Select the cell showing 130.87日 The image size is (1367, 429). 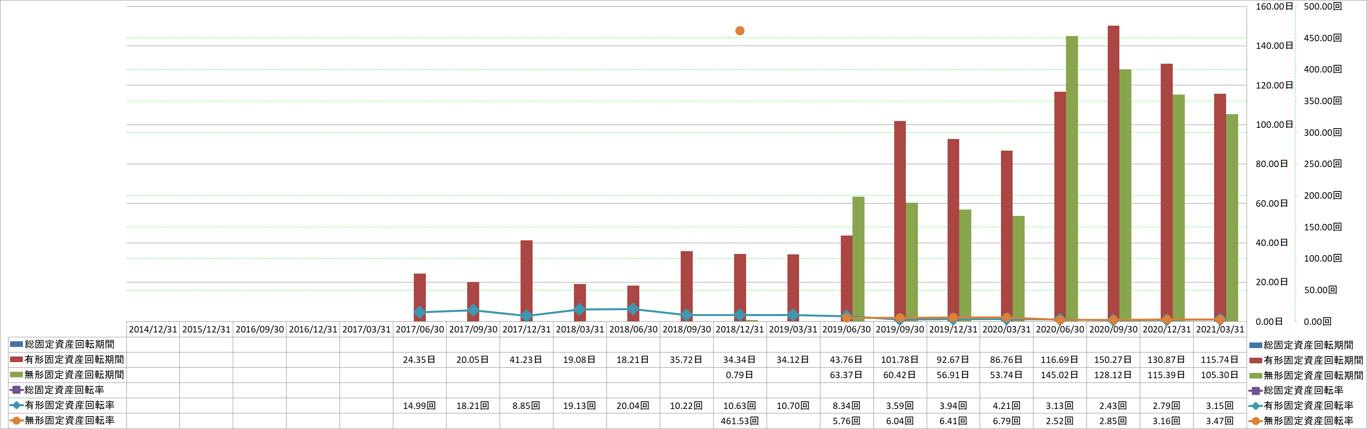click(1166, 360)
